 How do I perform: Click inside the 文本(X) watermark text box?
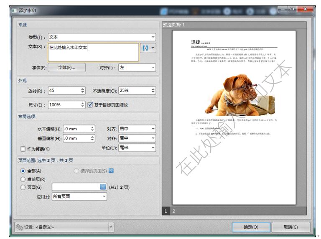coord(93,52)
